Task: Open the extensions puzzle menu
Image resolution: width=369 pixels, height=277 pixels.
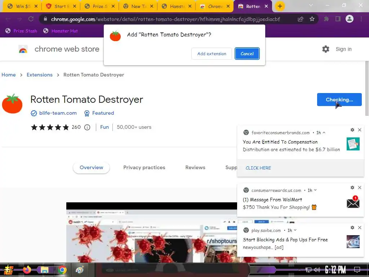Action: pos(326,19)
